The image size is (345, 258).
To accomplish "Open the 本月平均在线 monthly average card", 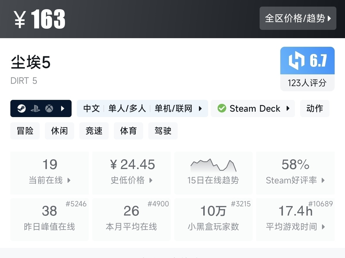I will tap(131, 219).
